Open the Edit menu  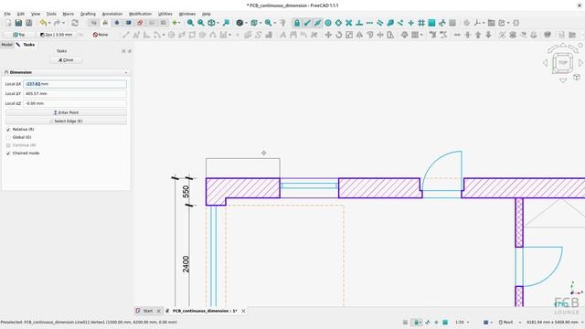[x=20, y=14]
